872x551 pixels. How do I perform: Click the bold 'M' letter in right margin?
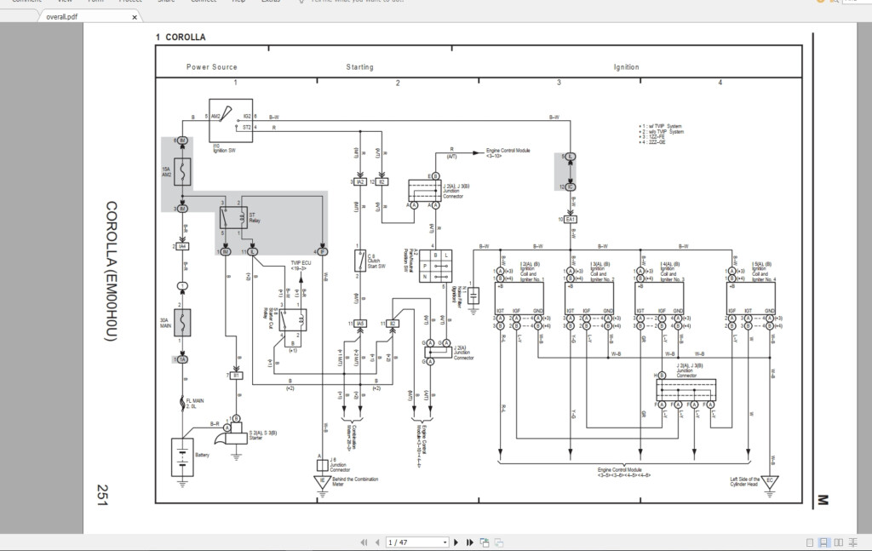[823, 499]
